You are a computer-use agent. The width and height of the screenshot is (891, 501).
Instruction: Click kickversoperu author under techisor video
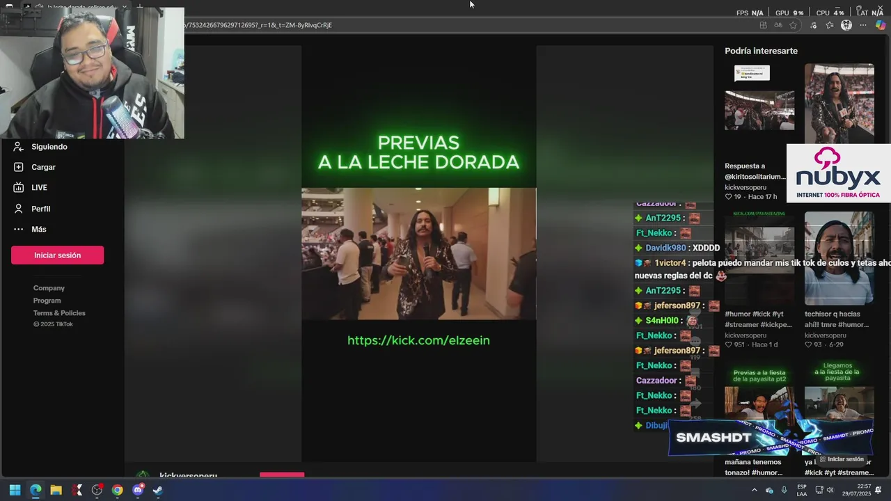(825, 335)
